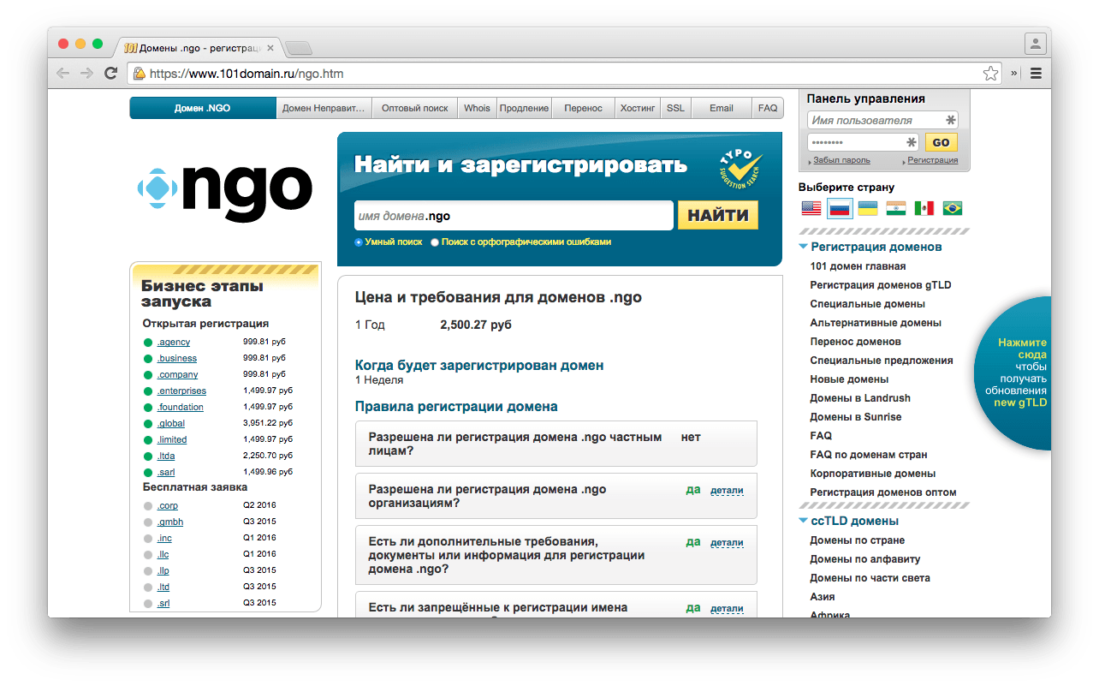Open the FAQ tab in top navigation
The width and height of the screenshot is (1099, 686).
768,108
